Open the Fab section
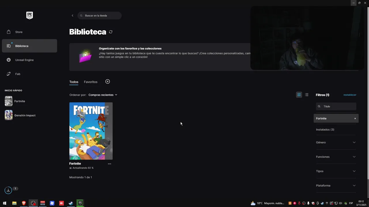Image resolution: width=369 pixels, height=207 pixels. pyautogui.click(x=29, y=74)
